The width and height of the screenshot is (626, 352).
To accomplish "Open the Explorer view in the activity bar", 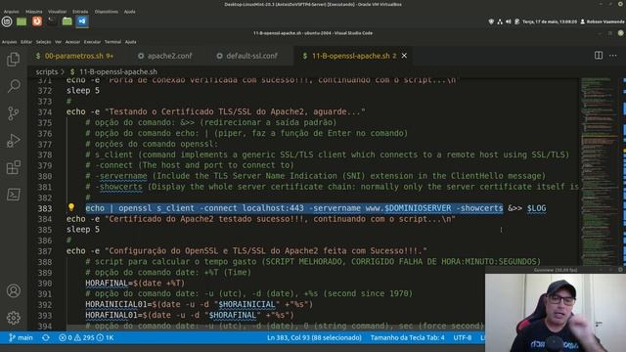I will point(13,60).
